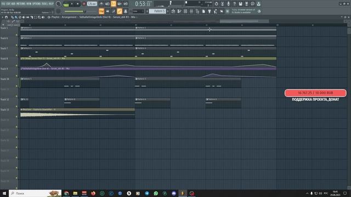Open the OPTIONS menu

[37, 4]
